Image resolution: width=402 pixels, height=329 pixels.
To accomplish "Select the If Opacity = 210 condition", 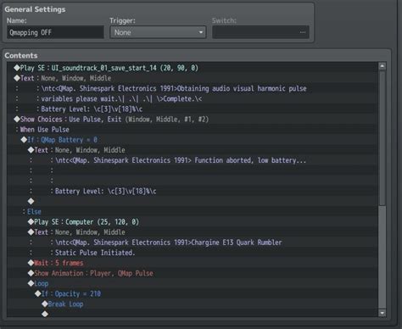I will 193,294.
